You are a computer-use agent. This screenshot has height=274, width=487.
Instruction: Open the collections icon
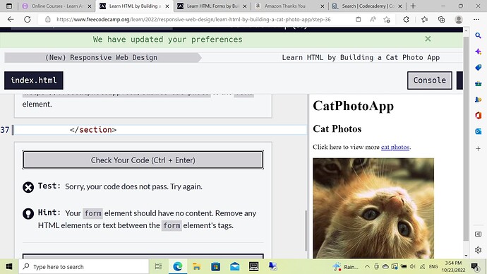tap(441, 19)
